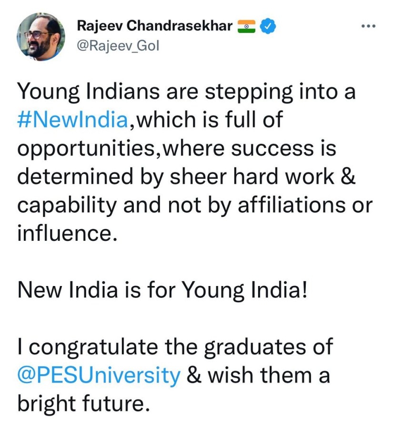394x429 pixels.
Task: Click the India flag emoji beside the name
Action: click(x=247, y=26)
